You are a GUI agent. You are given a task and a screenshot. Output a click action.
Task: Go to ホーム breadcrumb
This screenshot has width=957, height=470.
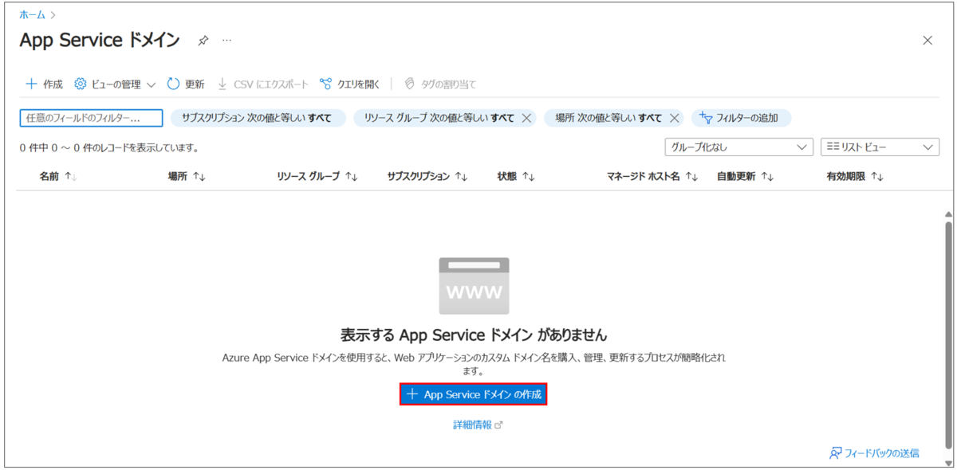[x=32, y=14]
